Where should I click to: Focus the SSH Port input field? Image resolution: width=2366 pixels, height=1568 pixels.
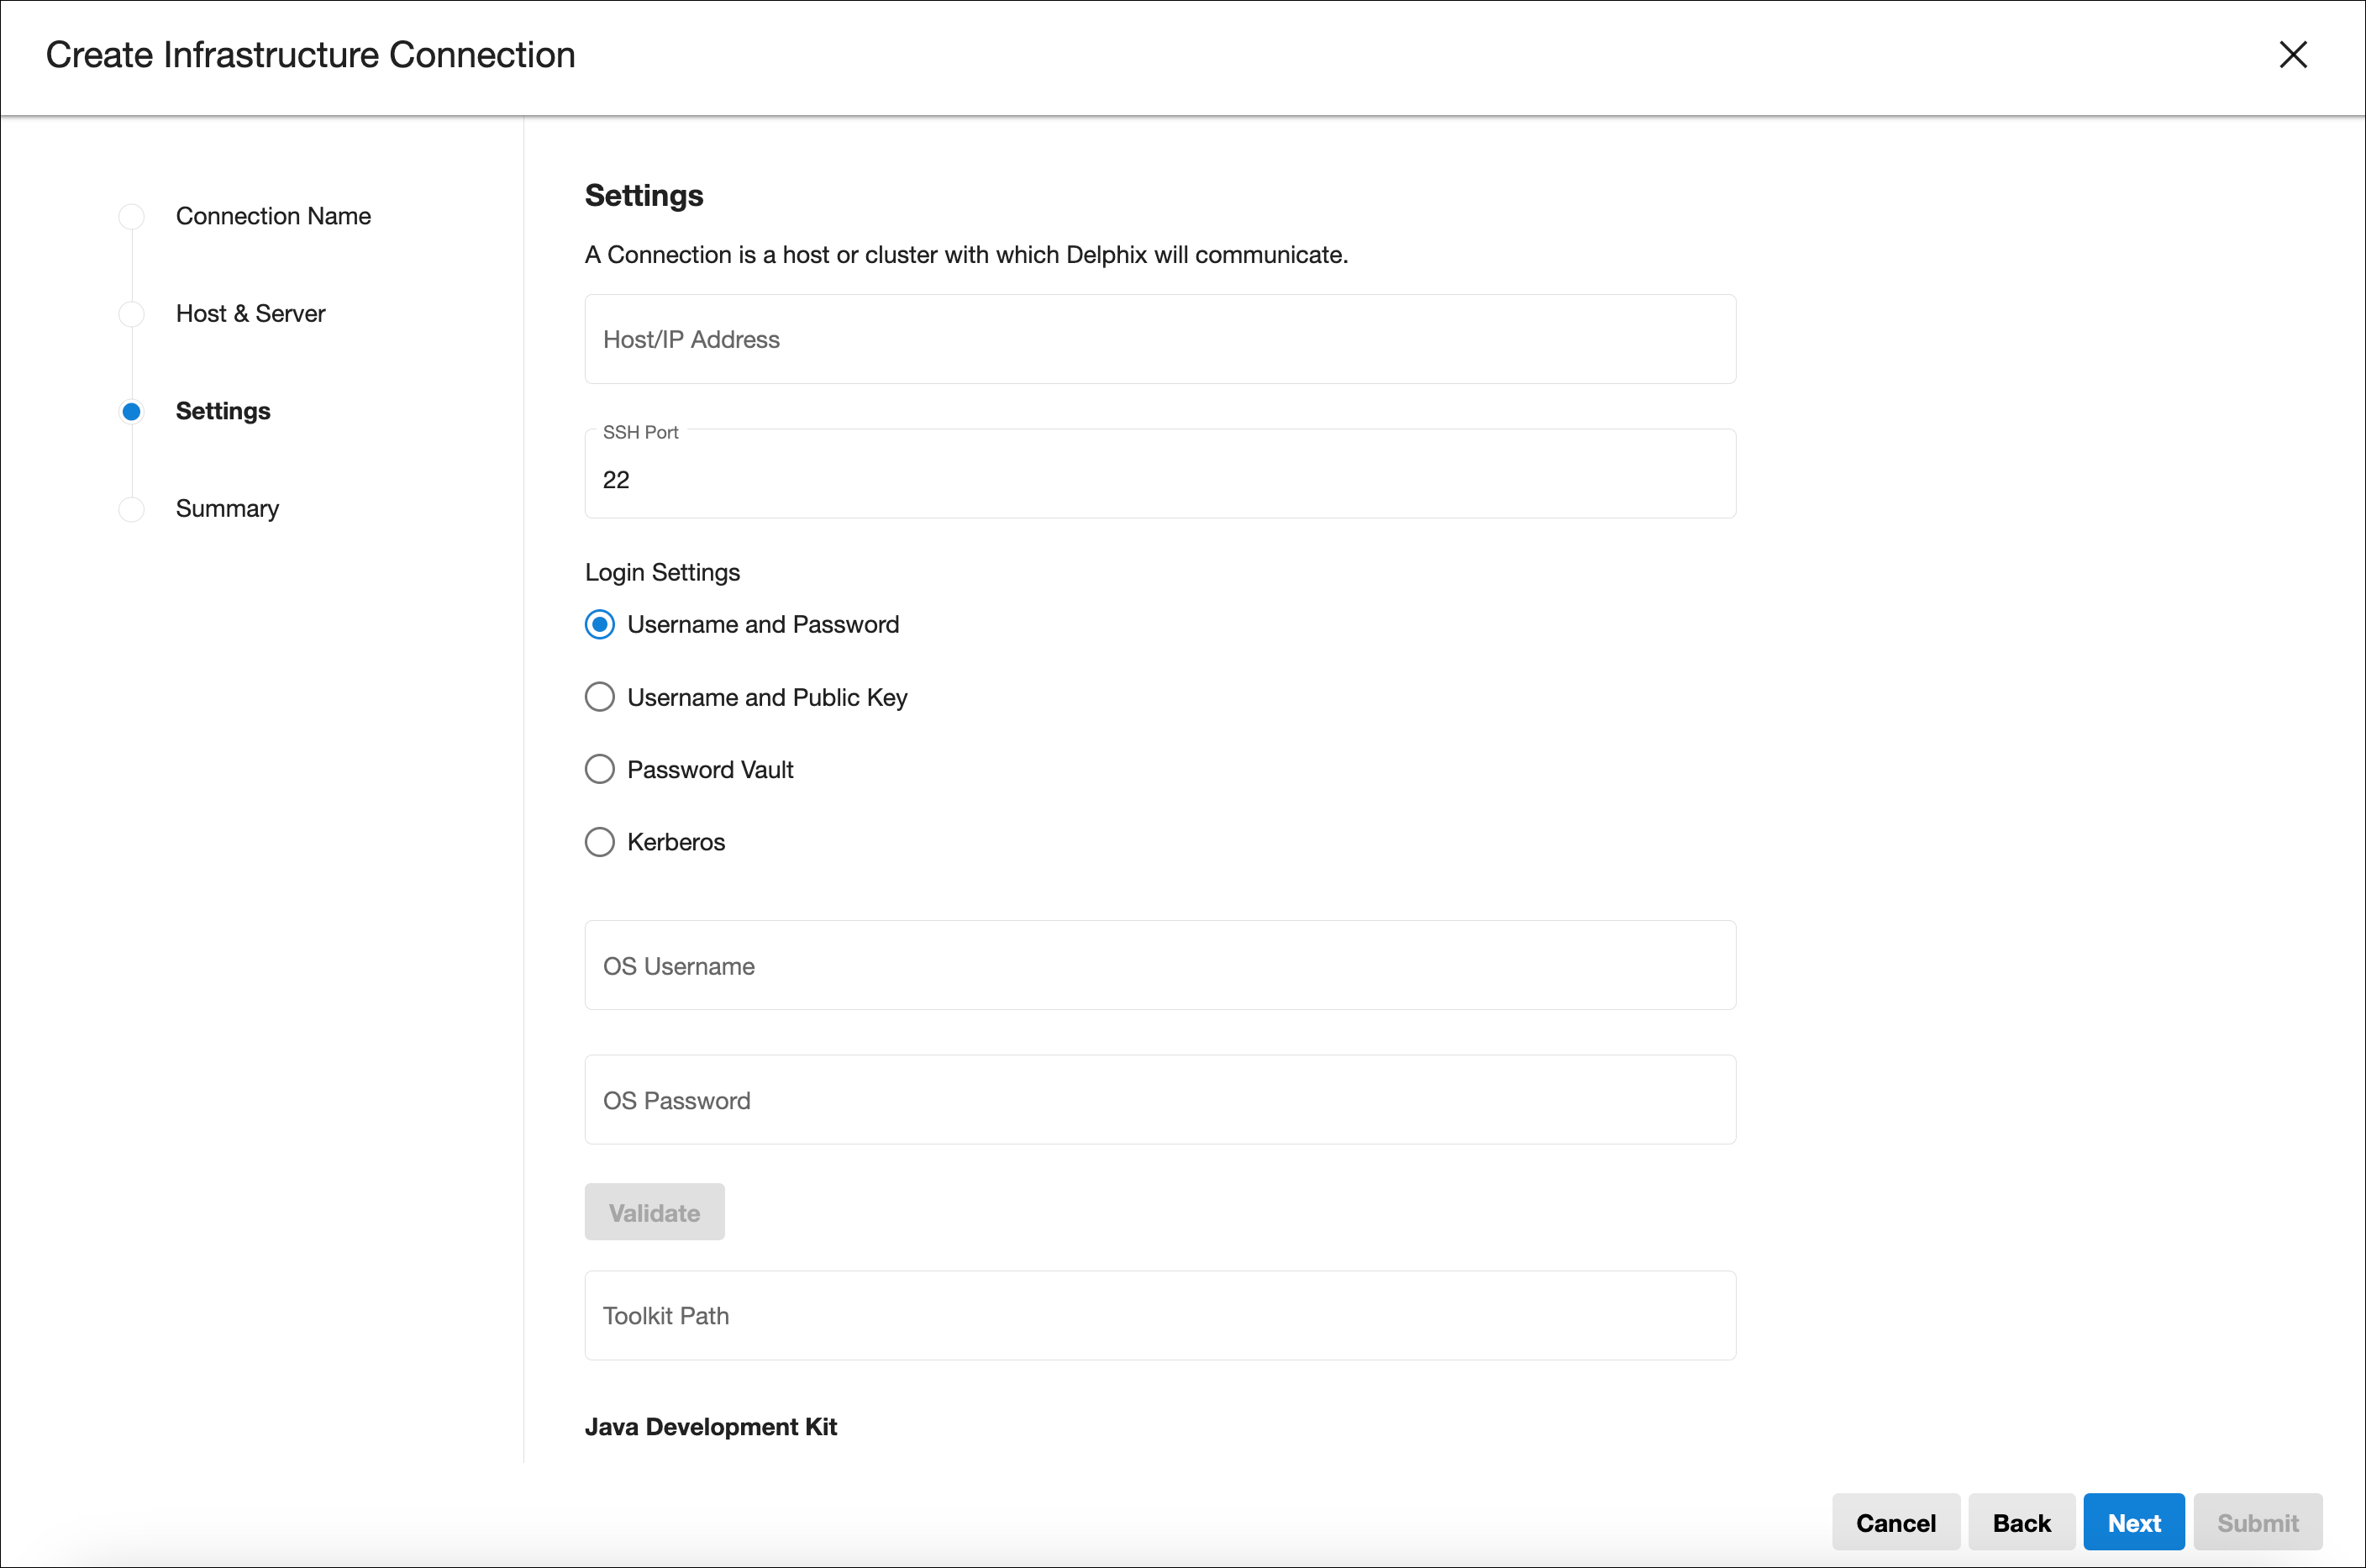click(1159, 479)
